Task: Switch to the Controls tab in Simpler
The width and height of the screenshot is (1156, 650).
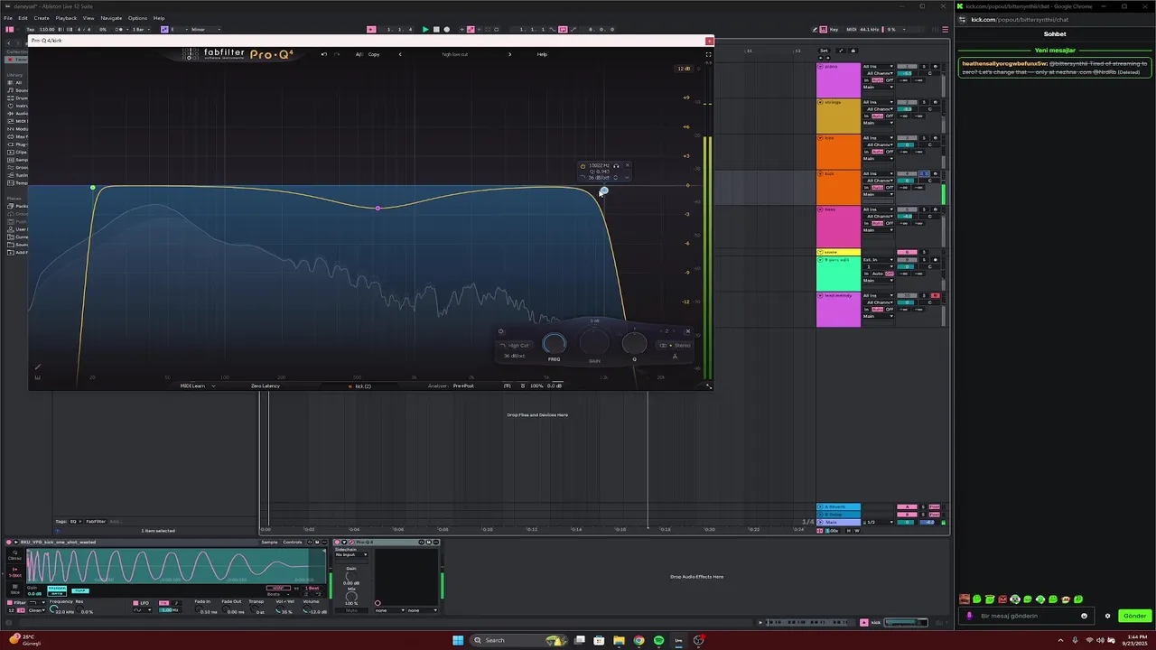Action: point(293,543)
